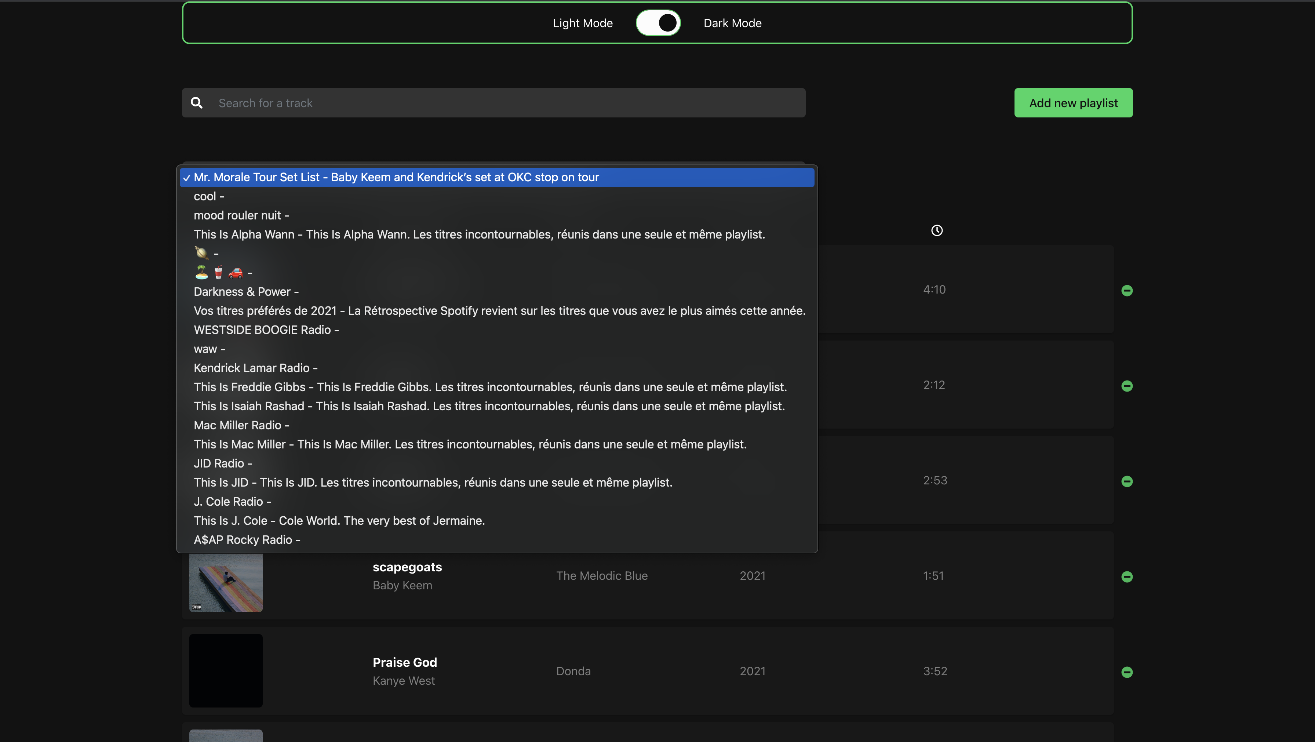
Task: Click the search magnifier icon
Action: (x=197, y=103)
